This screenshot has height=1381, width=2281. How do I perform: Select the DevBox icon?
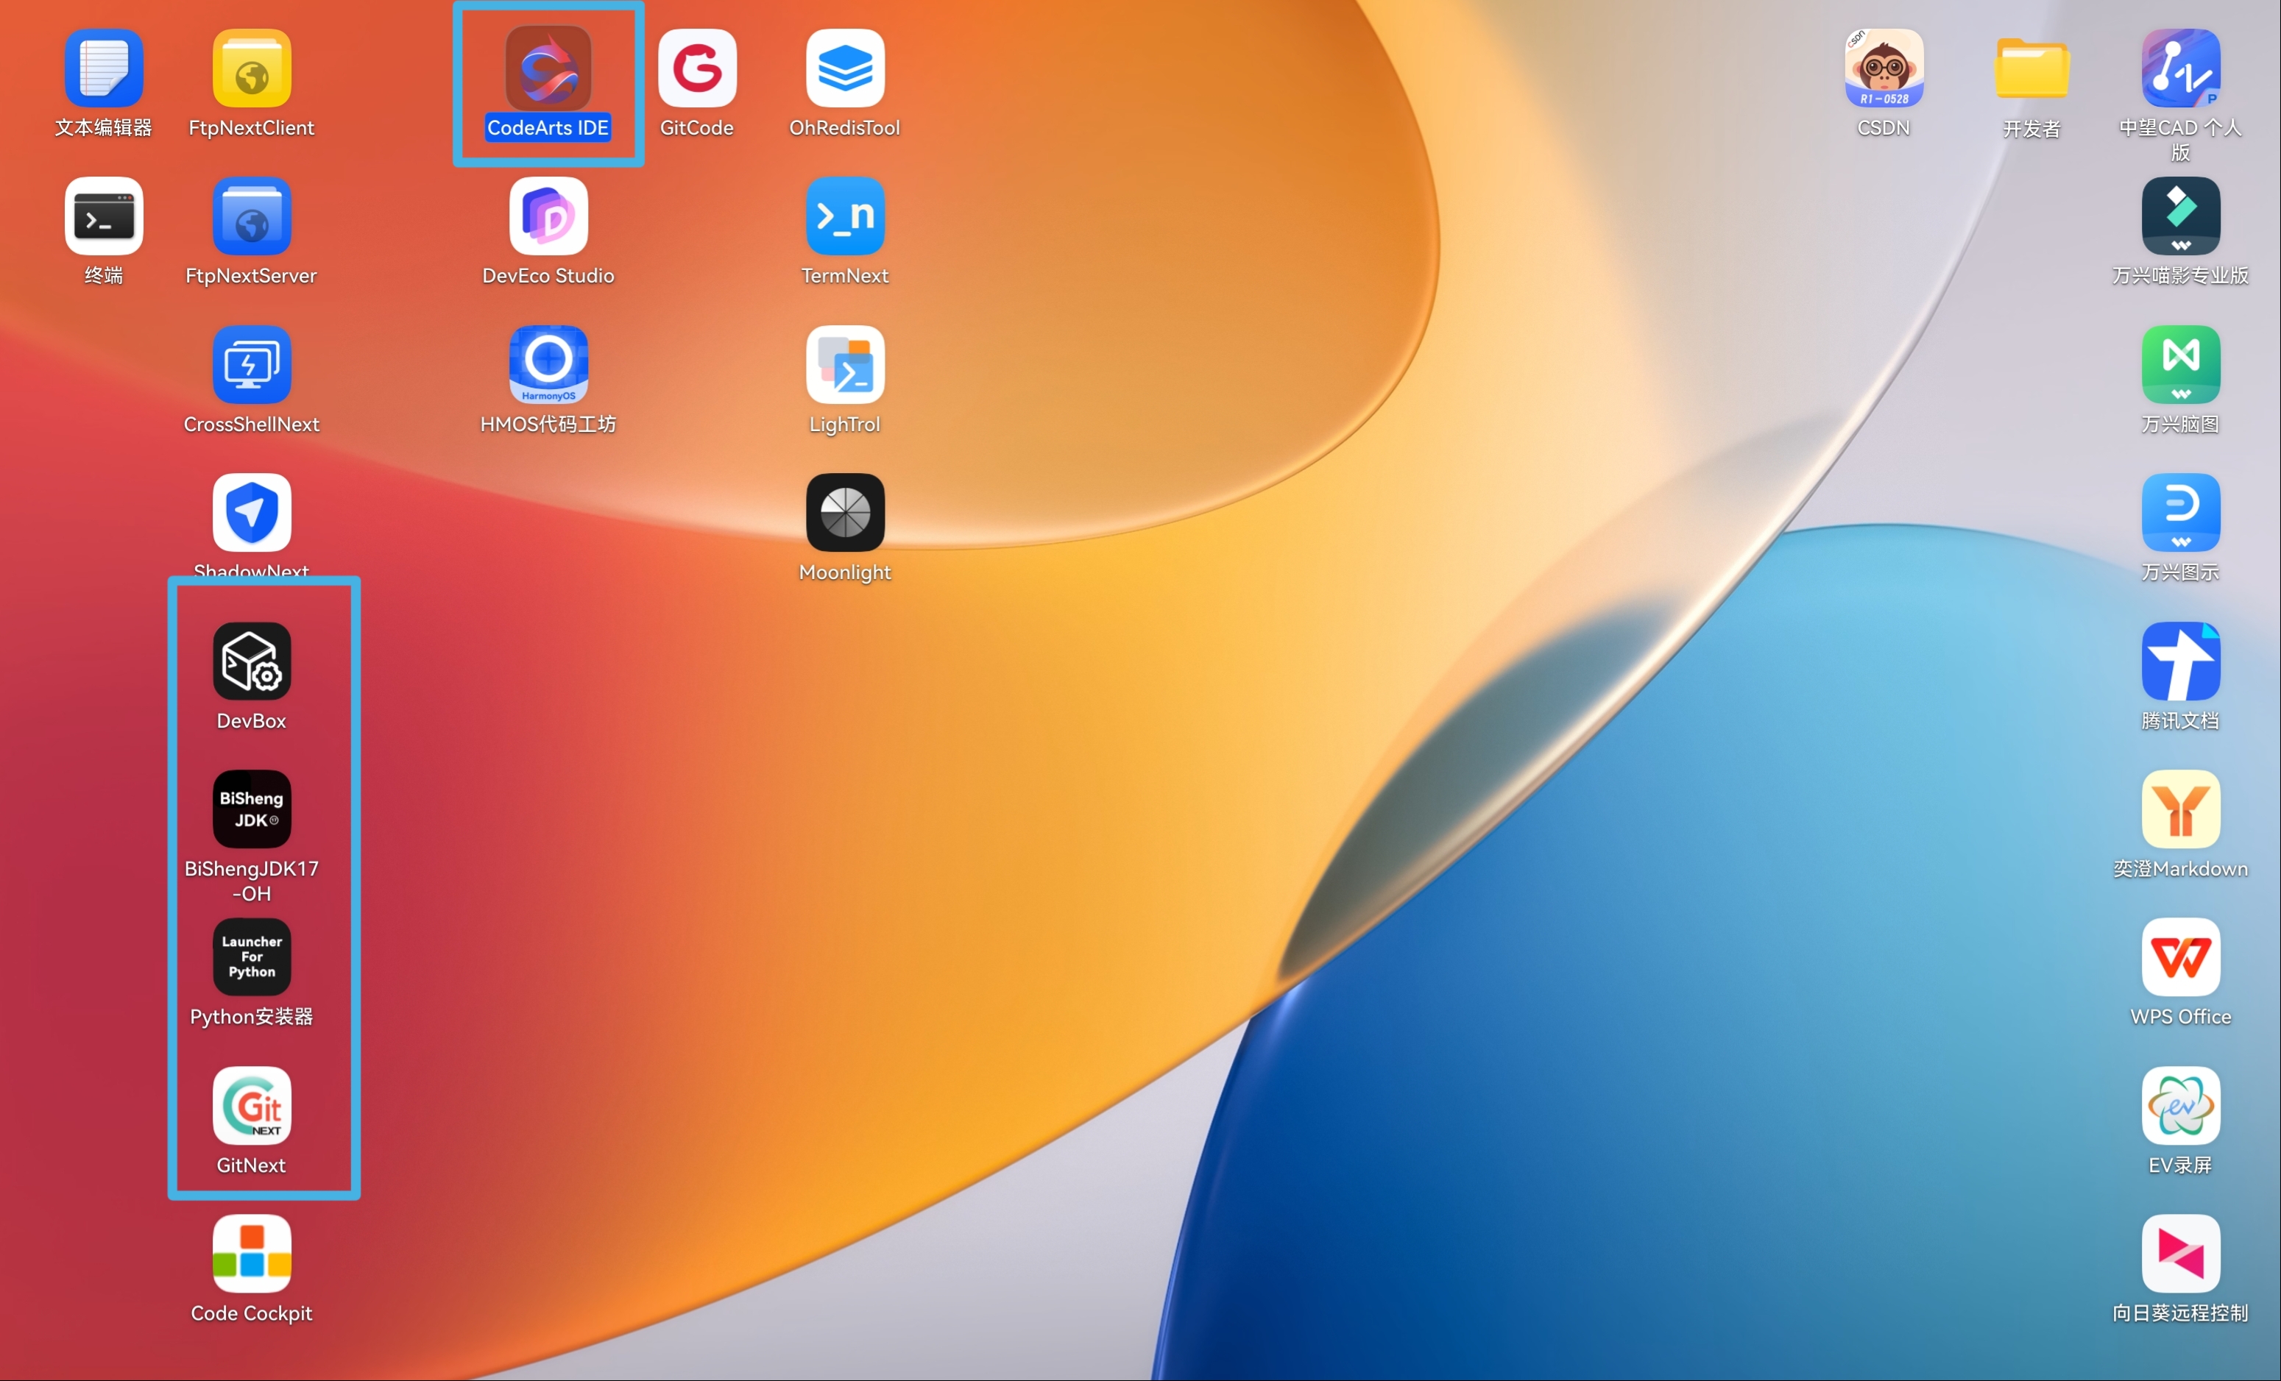tap(252, 662)
